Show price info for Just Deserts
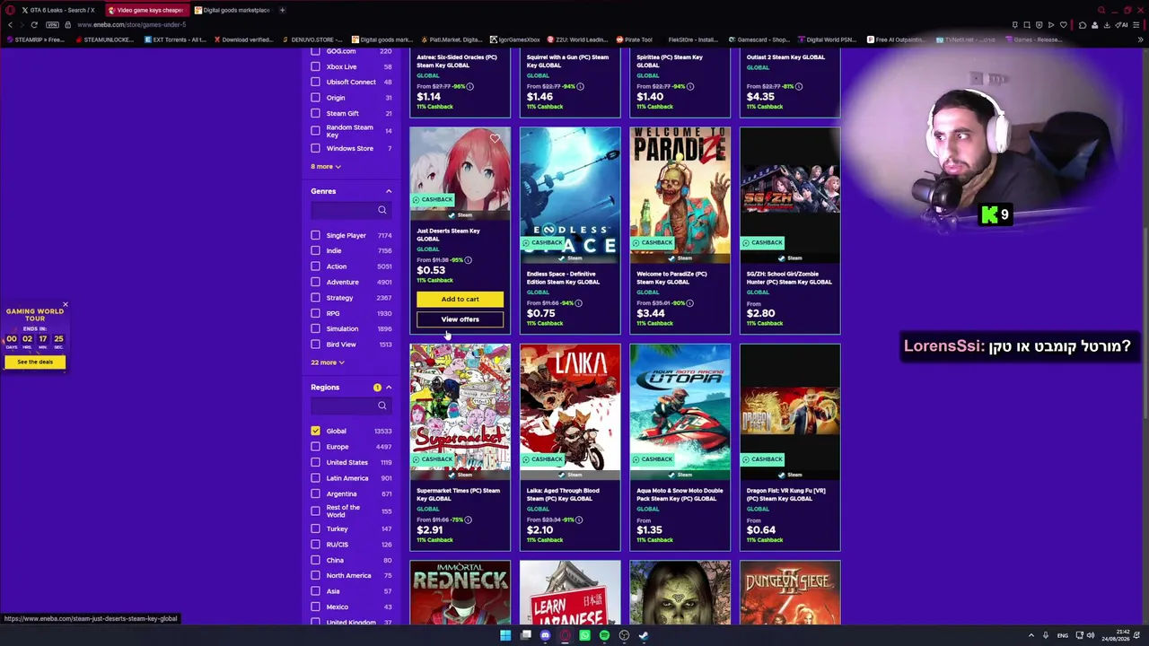 pyautogui.click(x=469, y=260)
